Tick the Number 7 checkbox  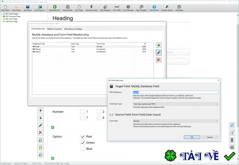click(83, 118)
